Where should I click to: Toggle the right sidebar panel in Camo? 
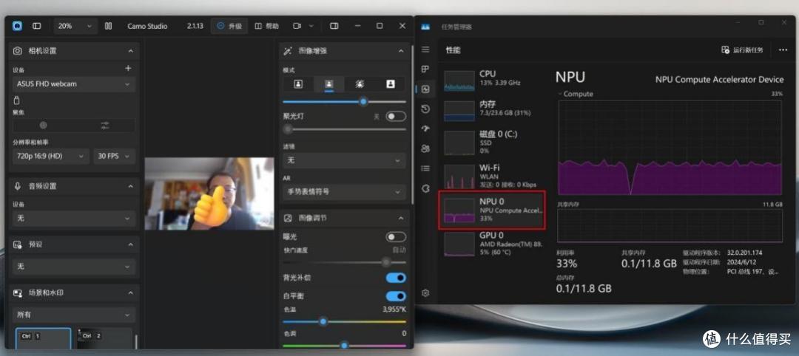click(334, 26)
